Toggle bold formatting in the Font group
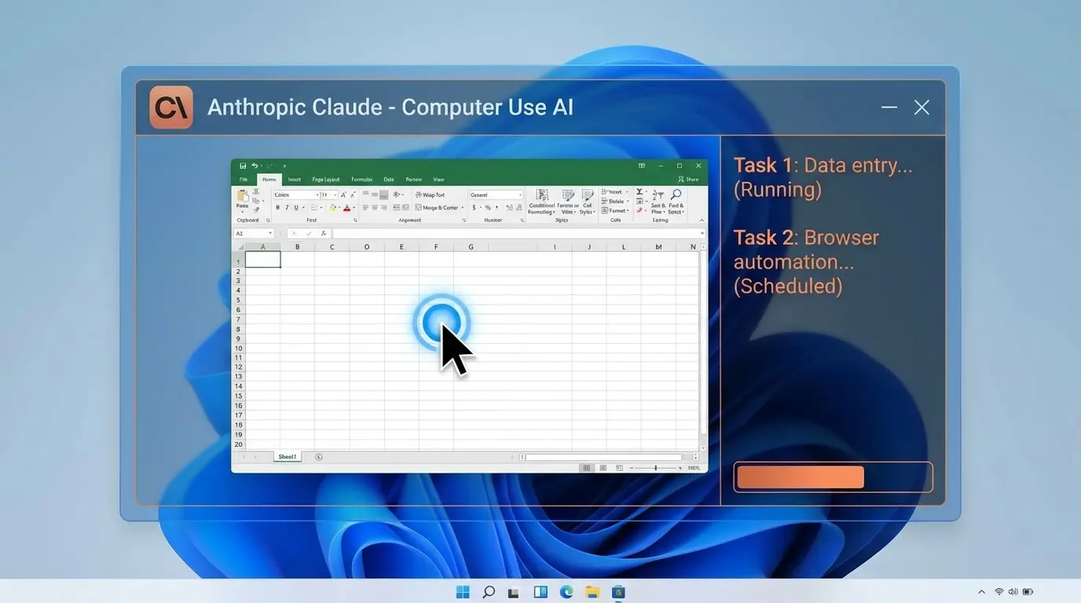The image size is (1081, 603). [x=278, y=206]
